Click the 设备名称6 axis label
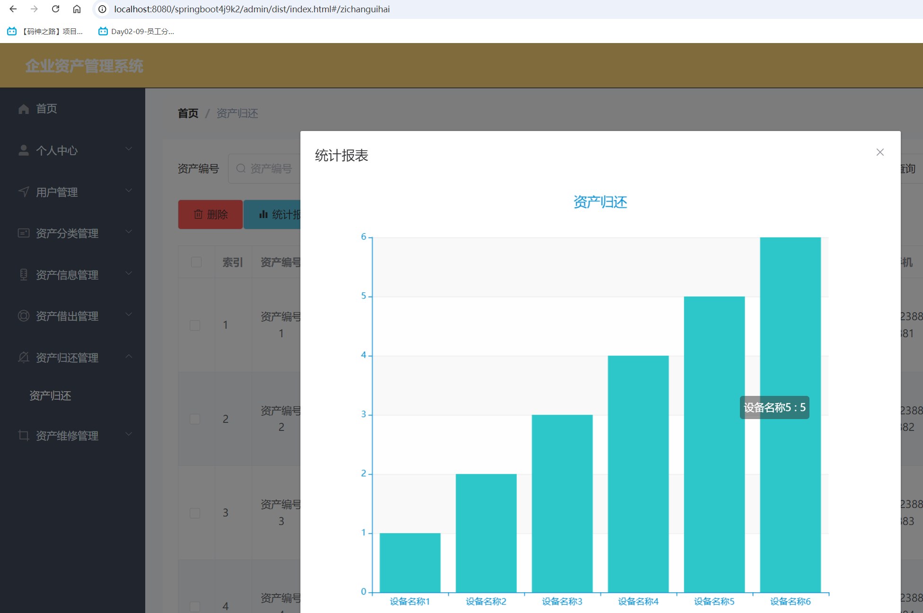This screenshot has height=613, width=923. [x=791, y=602]
